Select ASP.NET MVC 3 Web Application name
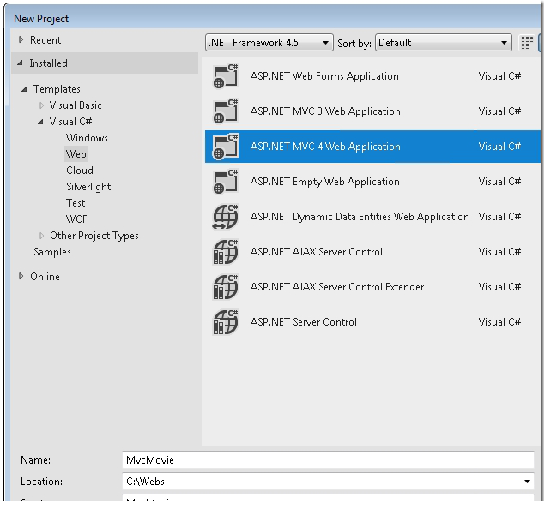Viewport: 544px width, 521px height. (x=325, y=111)
